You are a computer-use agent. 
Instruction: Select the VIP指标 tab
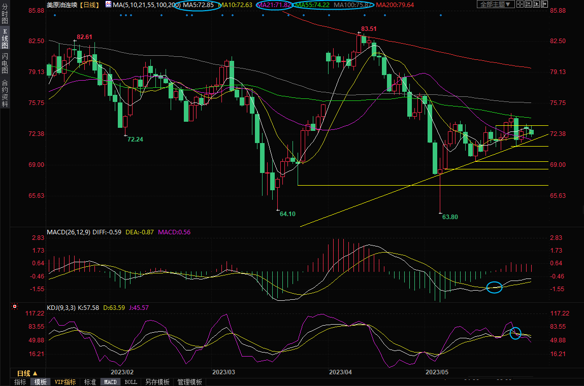tap(65, 382)
